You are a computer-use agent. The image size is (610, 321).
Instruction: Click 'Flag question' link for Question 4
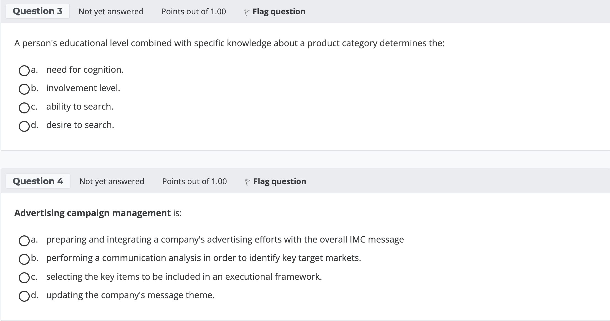click(279, 181)
